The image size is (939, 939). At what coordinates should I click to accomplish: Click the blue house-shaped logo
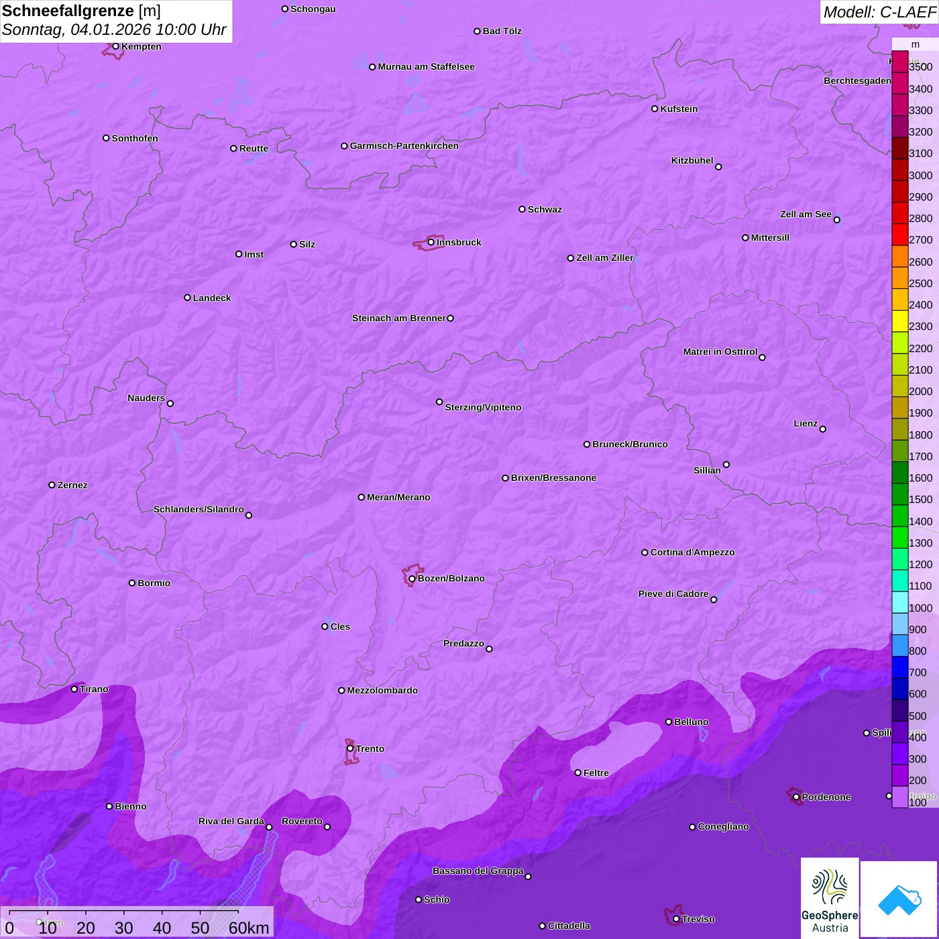click(x=899, y=899)
